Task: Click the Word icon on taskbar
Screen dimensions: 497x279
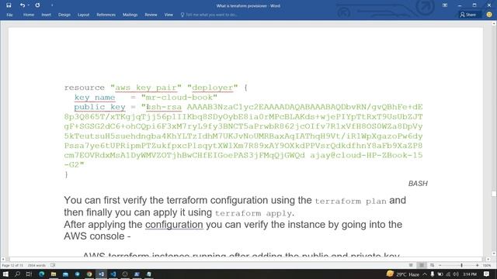Action: 101,274
